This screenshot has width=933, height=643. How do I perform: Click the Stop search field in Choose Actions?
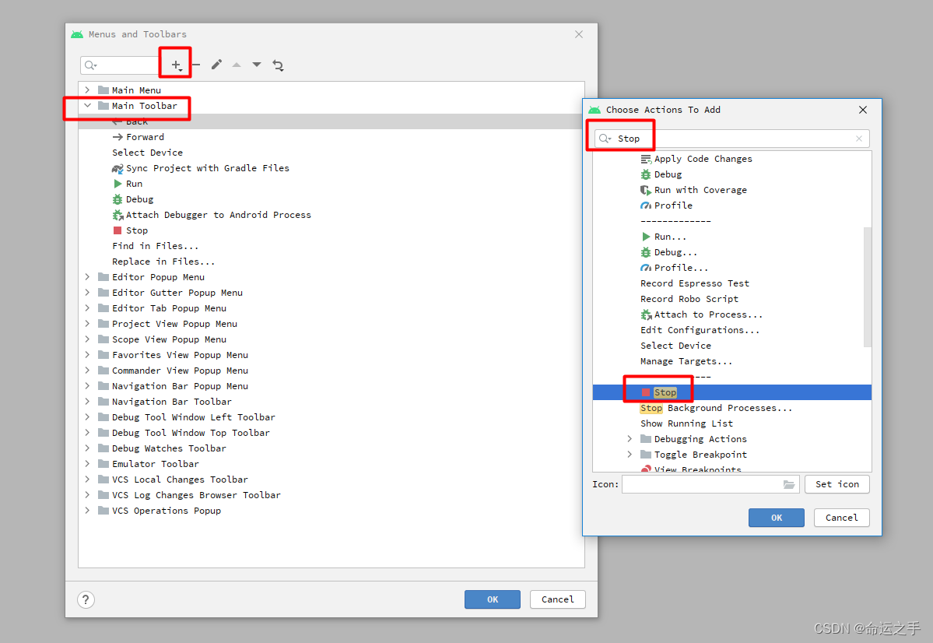coord(732,139)
